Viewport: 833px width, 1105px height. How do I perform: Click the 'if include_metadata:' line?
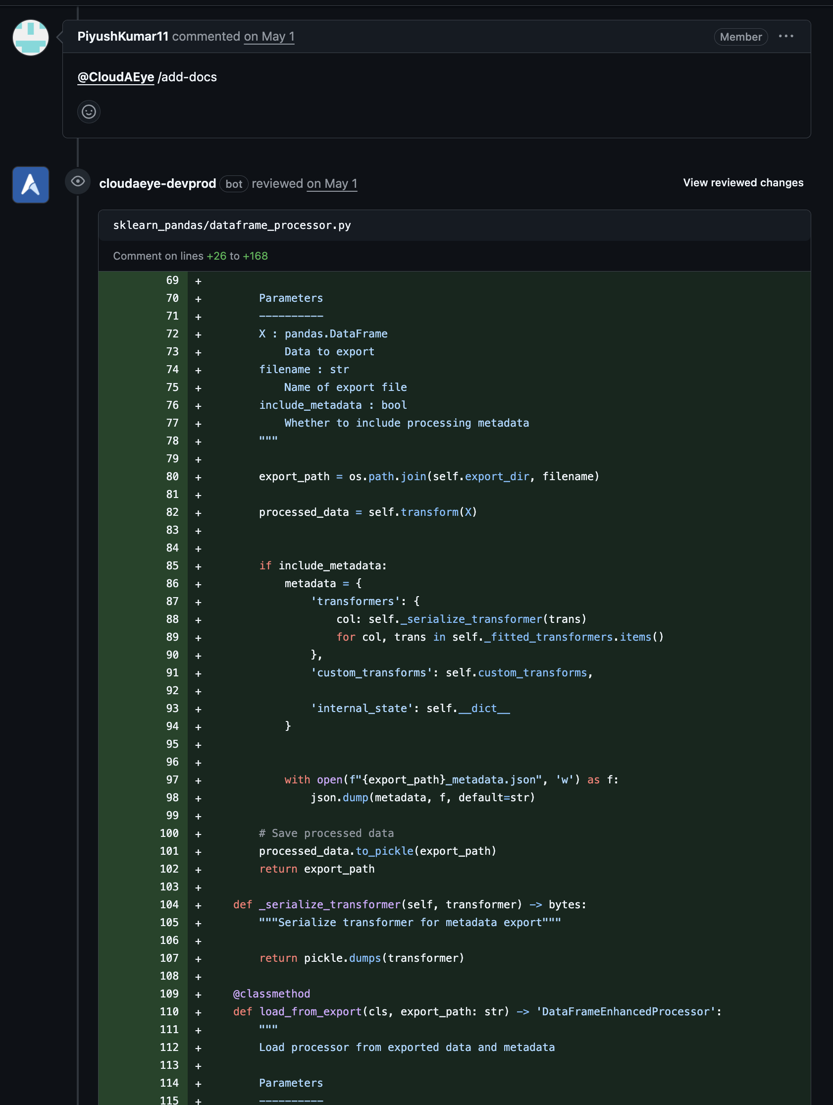[322, 565]
